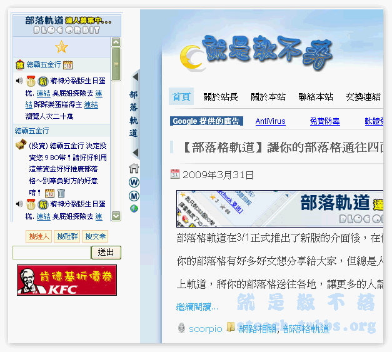Open 總霸五金行 link in the 推 row

tap(44, 65)
